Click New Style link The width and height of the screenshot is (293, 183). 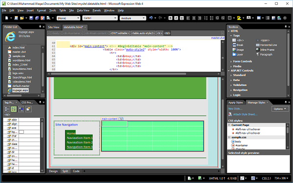tap(235, 109)
